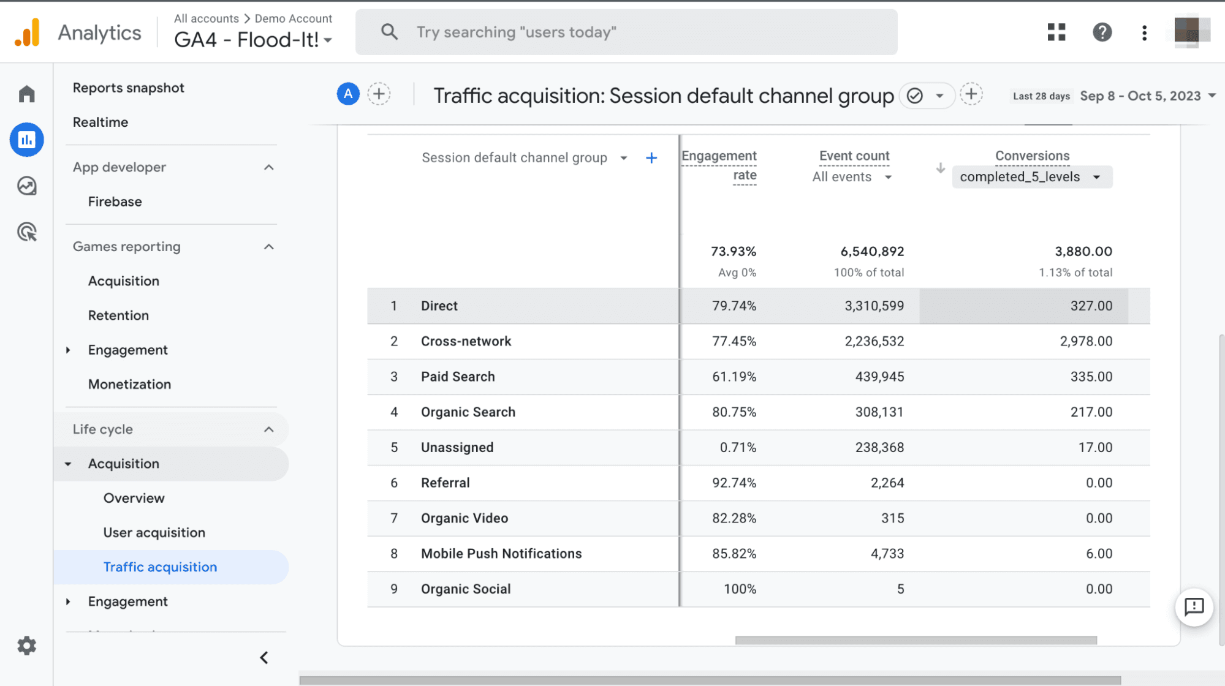1225x686 pixels.
Task: Toggle the report verification checkmark control
Action: tap(914, 96)
